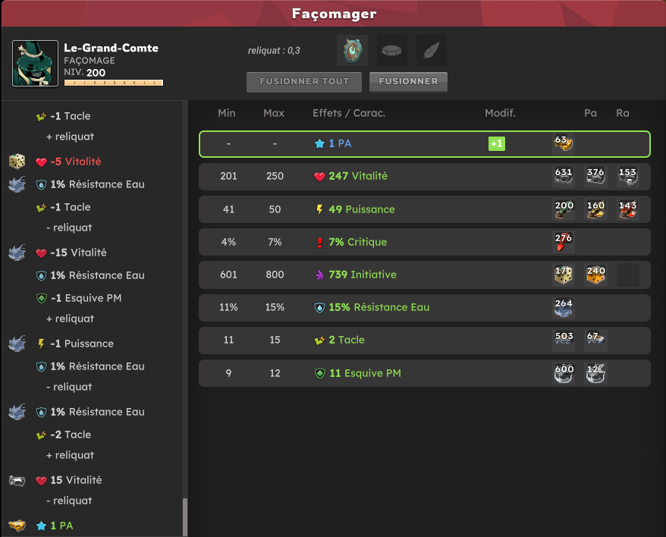The height and width of the screenshot is (537, 666).
Task: Click the FUSIONNER button
Action: (x=408, y=82)
